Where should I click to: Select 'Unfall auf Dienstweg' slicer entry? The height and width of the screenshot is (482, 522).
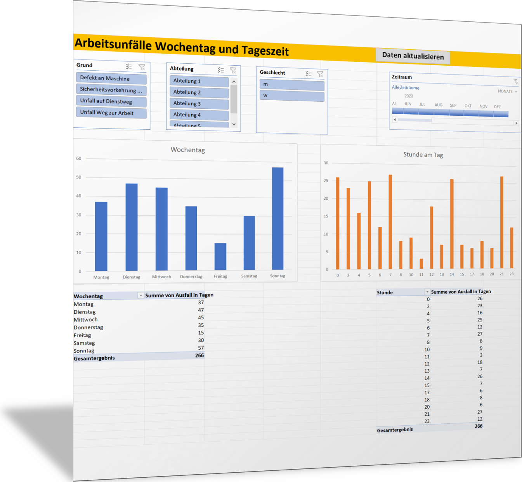[111, 101]
